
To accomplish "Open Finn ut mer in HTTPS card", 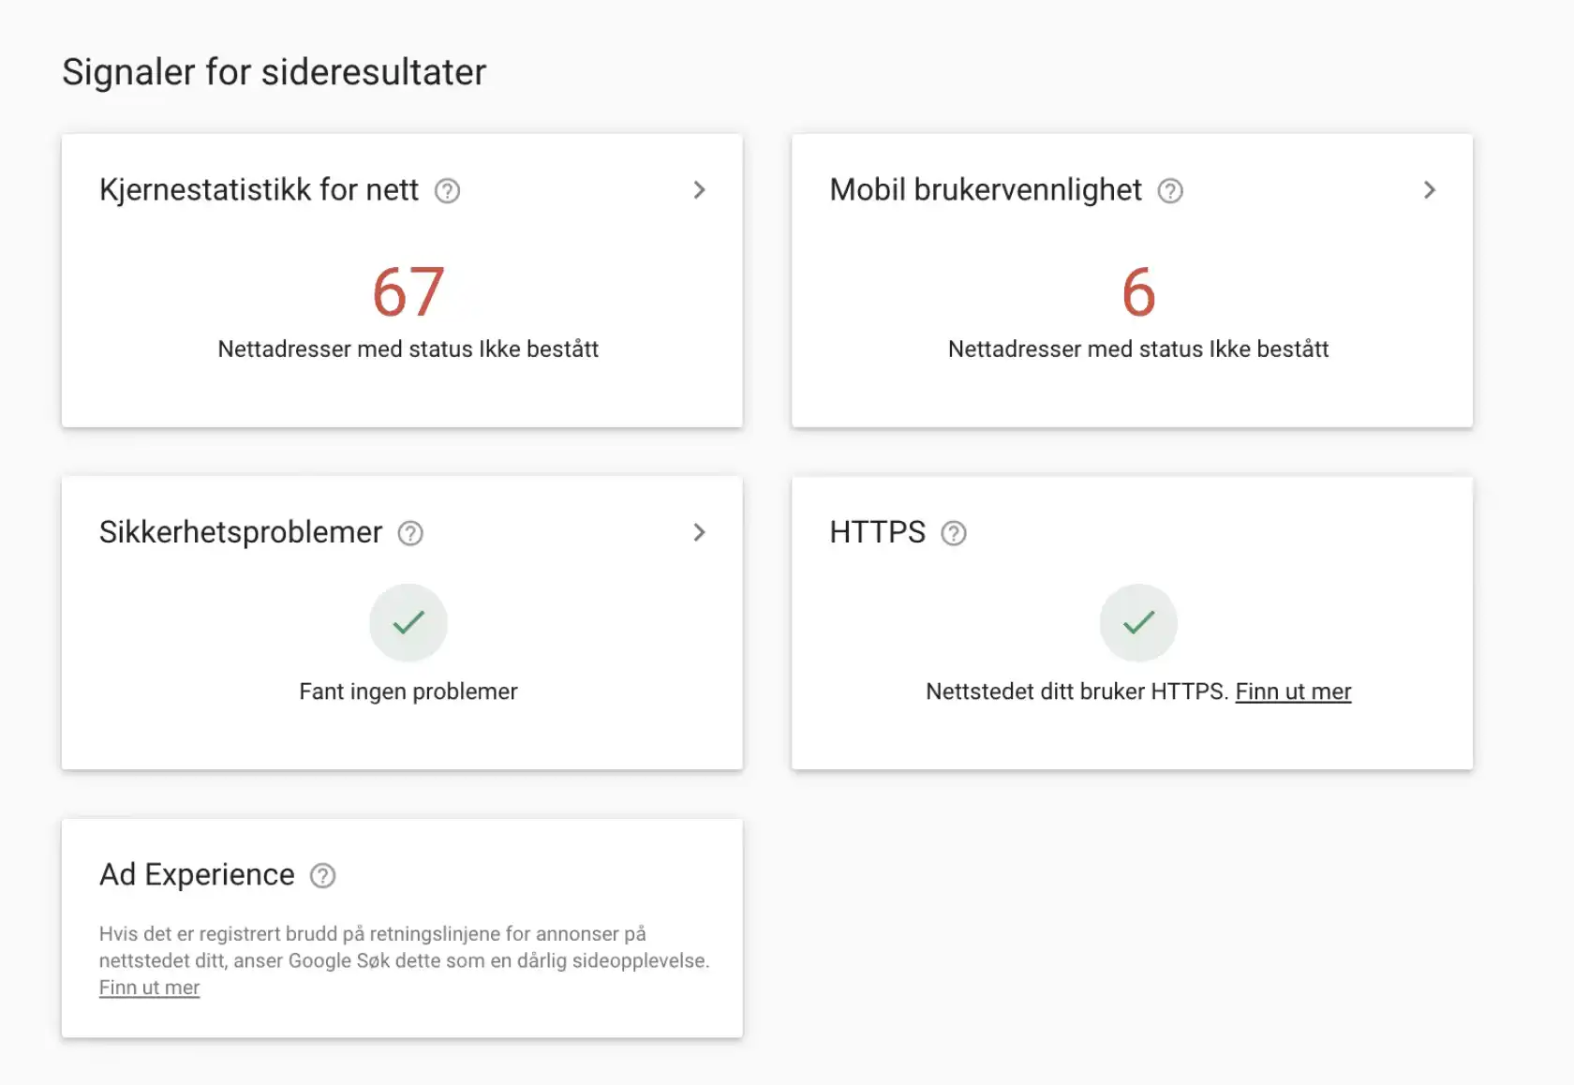I will [x=1293, y=691].
